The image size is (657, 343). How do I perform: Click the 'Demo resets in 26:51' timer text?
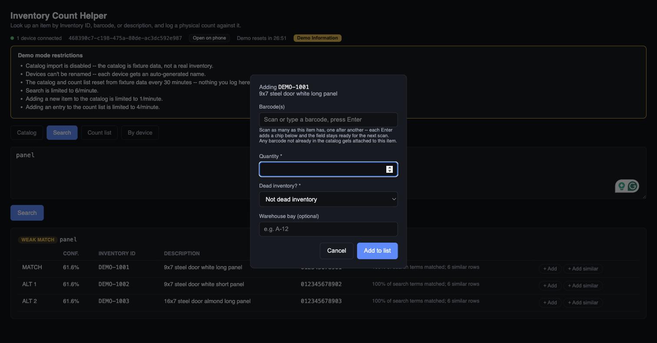262,38
